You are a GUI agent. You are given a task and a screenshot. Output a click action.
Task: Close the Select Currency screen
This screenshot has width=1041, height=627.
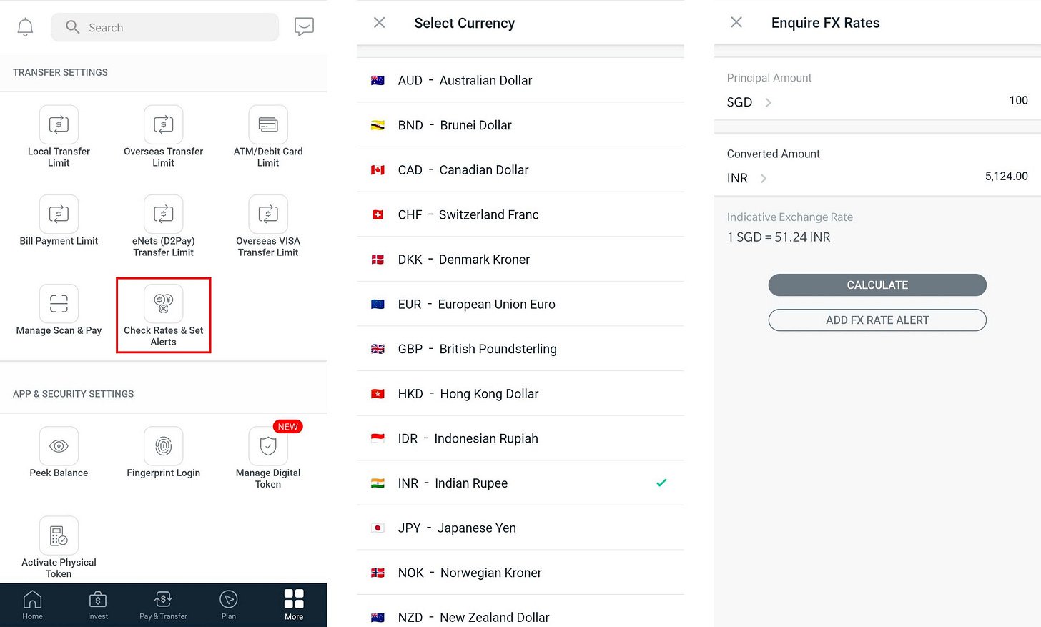[x=380, y=23]
